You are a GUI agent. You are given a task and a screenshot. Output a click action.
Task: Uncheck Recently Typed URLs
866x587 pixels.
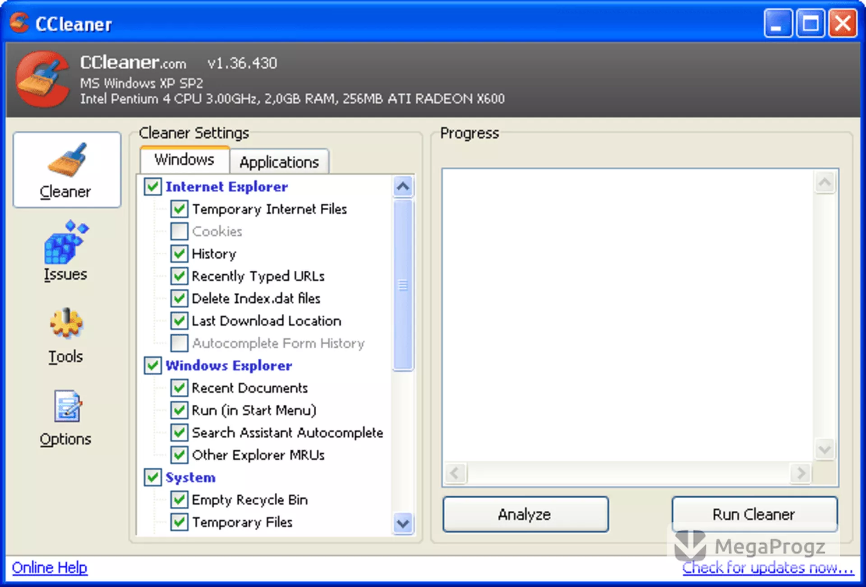(179, 276)
